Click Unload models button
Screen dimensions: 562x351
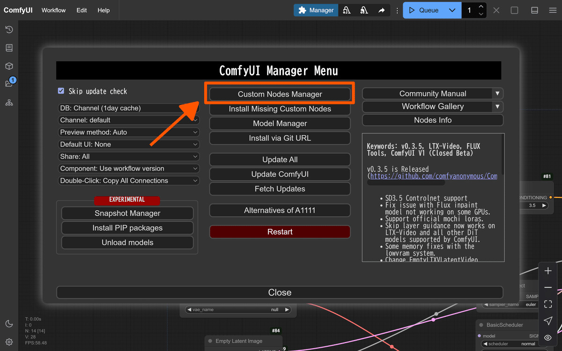point(127,242)
